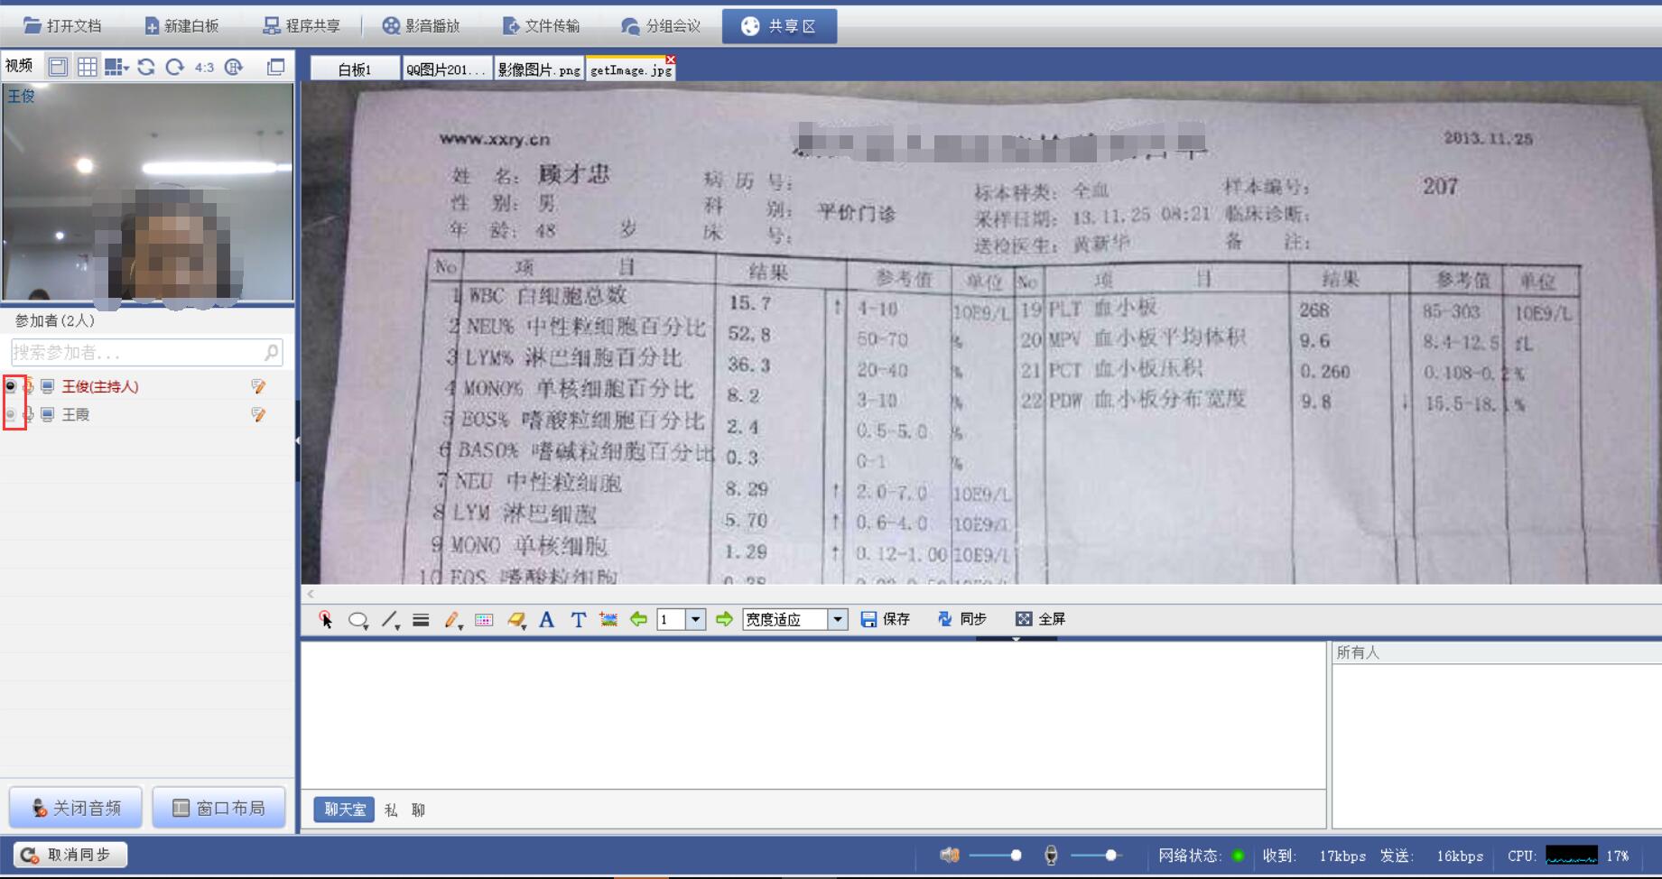Go to previous page with left arrow

[638, 619]
